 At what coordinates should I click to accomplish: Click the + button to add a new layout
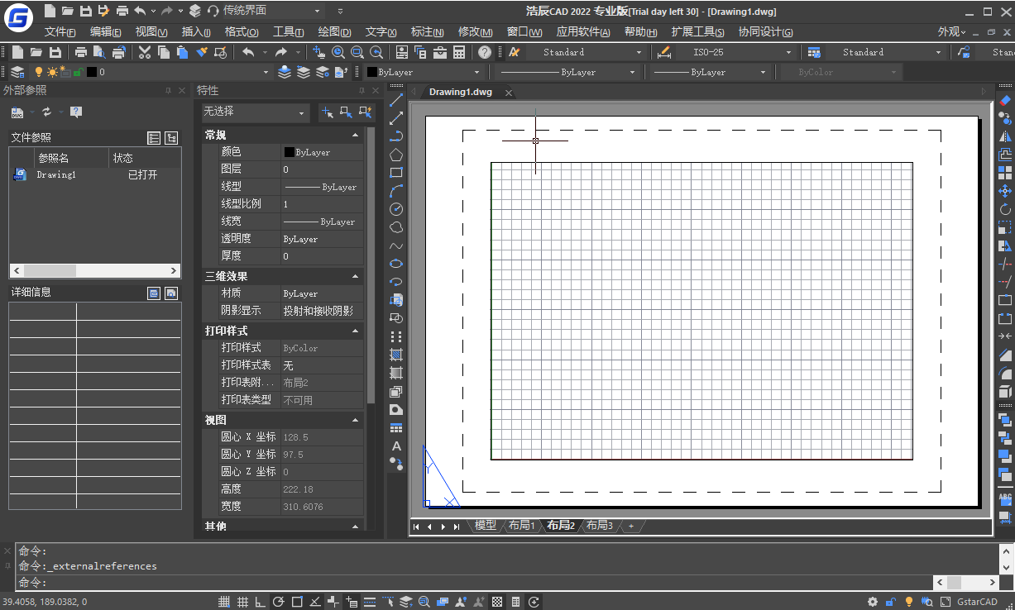coord(630,526)
